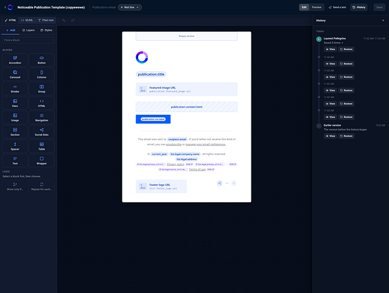
Task: Add a Table block
Action: pyautogui.click(x=41, y=146)
